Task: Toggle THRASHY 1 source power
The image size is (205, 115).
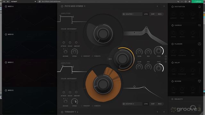Action: click(x=62, y=112)
